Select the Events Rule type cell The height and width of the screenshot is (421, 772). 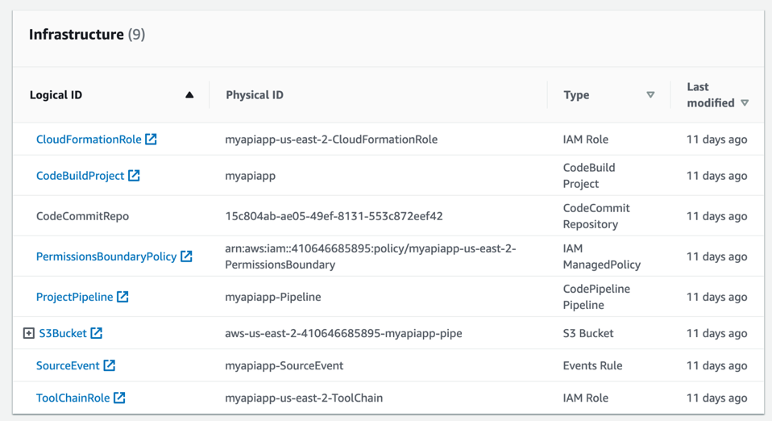pos(593,365)
